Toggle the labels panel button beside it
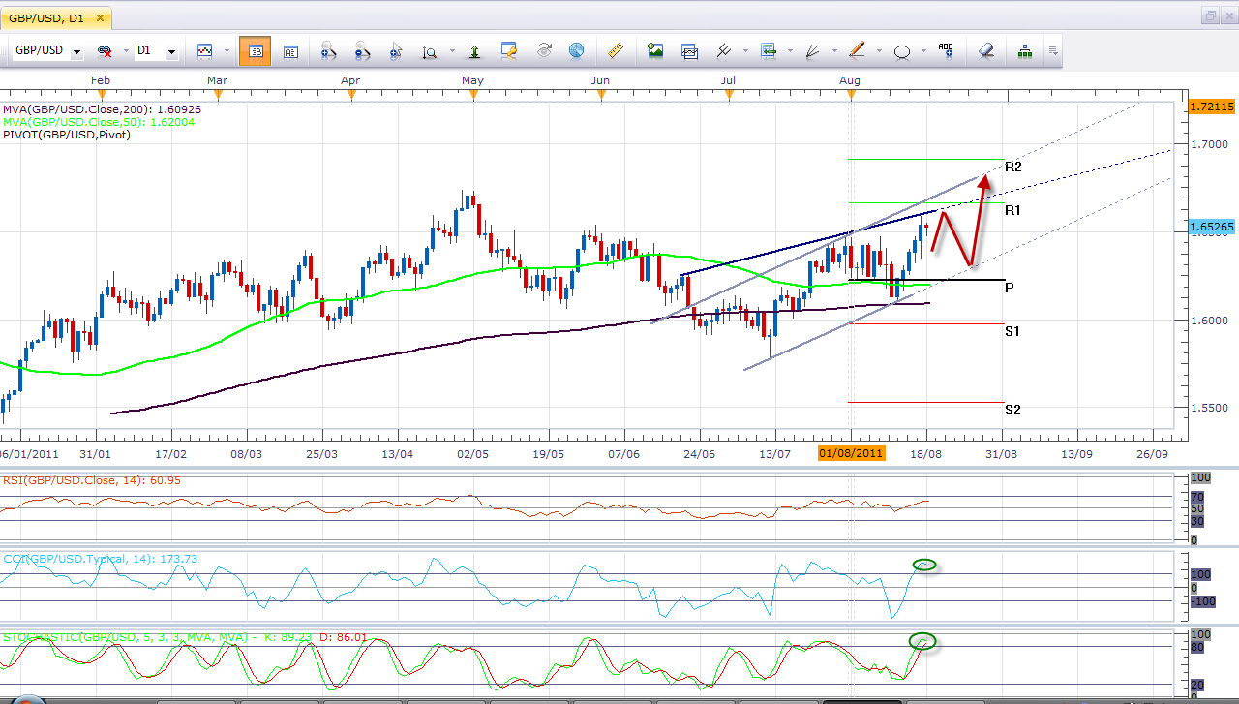 coord(290,51)
